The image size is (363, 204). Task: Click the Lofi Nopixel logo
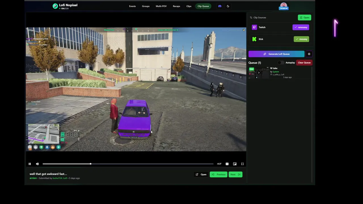[65, 6]
